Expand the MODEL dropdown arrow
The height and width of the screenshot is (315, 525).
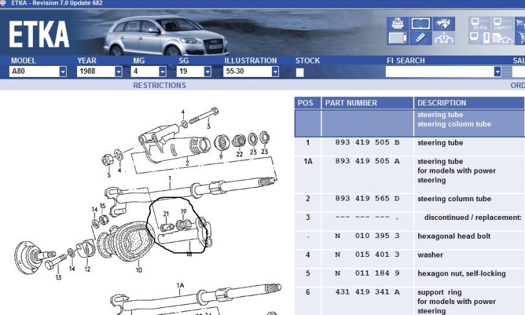click(x=63, y=71)
